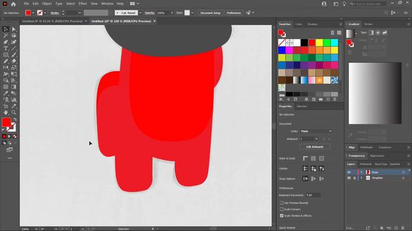This screenshot has height=231, width=412.
Task: Toggle visibility of the Draw layer
Action: pyautogui.click(x=349, y=172)
